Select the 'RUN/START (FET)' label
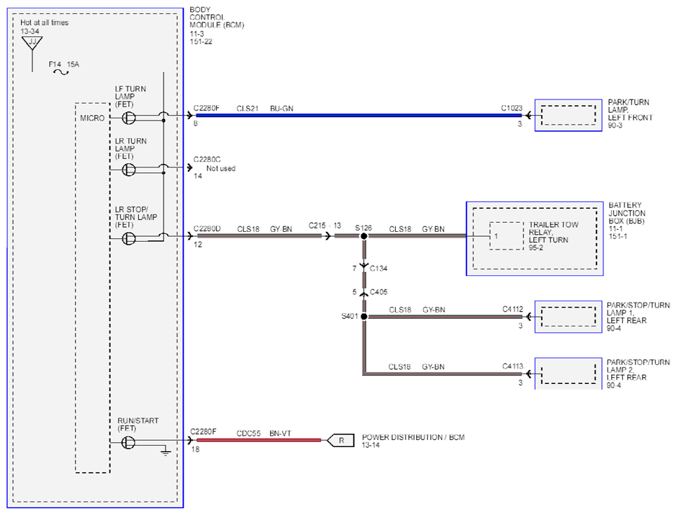 138,425
